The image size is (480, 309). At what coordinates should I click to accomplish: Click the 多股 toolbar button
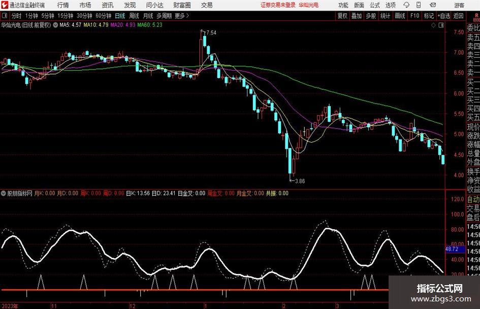point(371,16)
